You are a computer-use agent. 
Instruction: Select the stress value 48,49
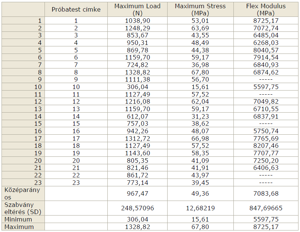coord(200,43)
